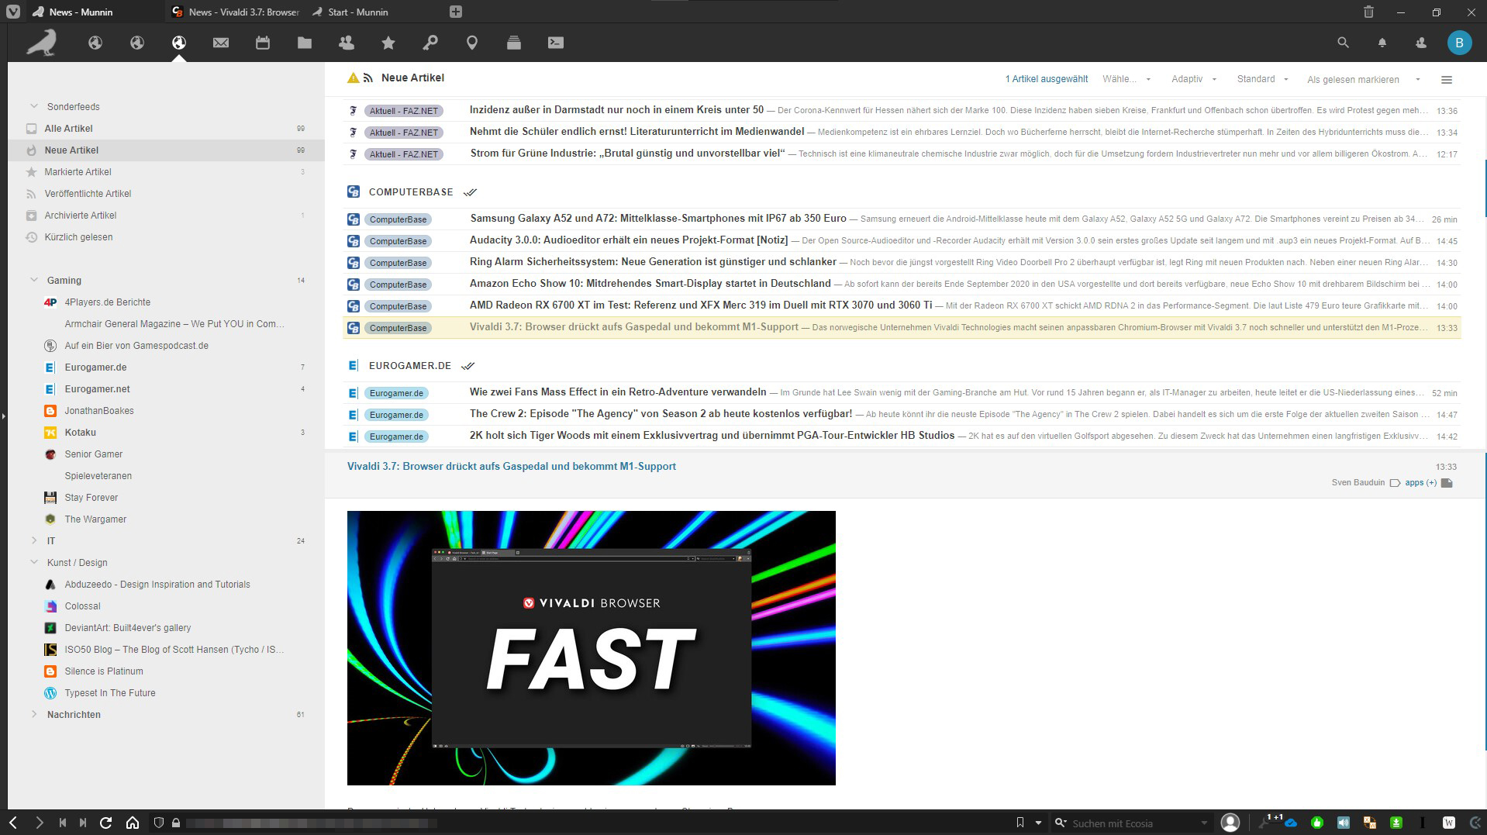This screenshot has width=1487, height=835.
Task: Select Alle Artikel in sidebar
Action: (166, 129)
